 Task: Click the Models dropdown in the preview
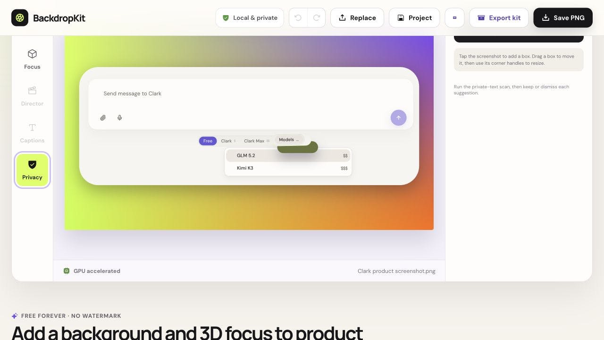(x=289, y=140)
